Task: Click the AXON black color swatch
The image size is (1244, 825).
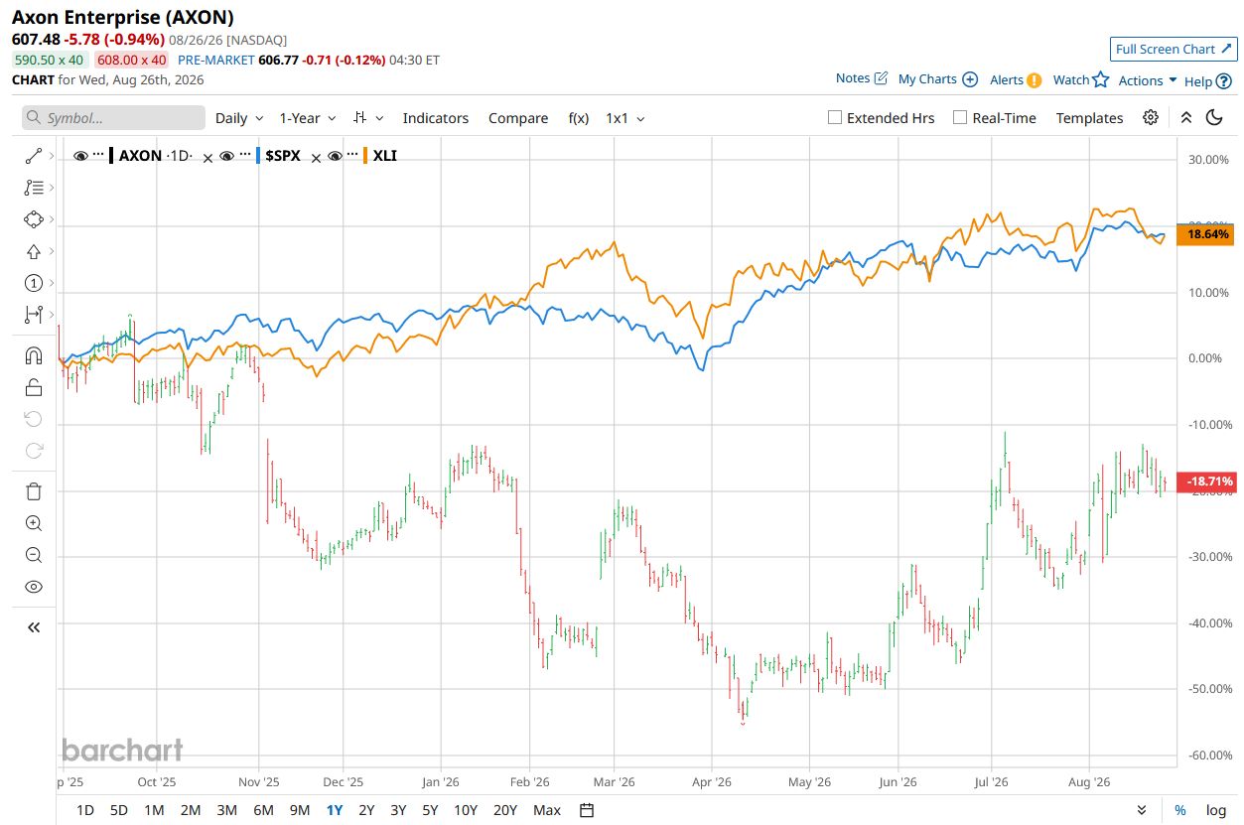Action: (x=111, y=156)
